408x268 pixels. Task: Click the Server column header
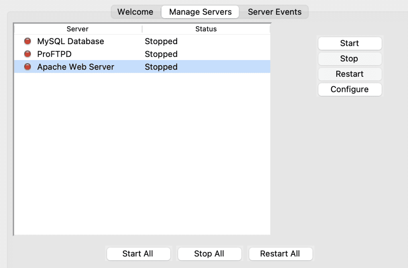(77, 29)
